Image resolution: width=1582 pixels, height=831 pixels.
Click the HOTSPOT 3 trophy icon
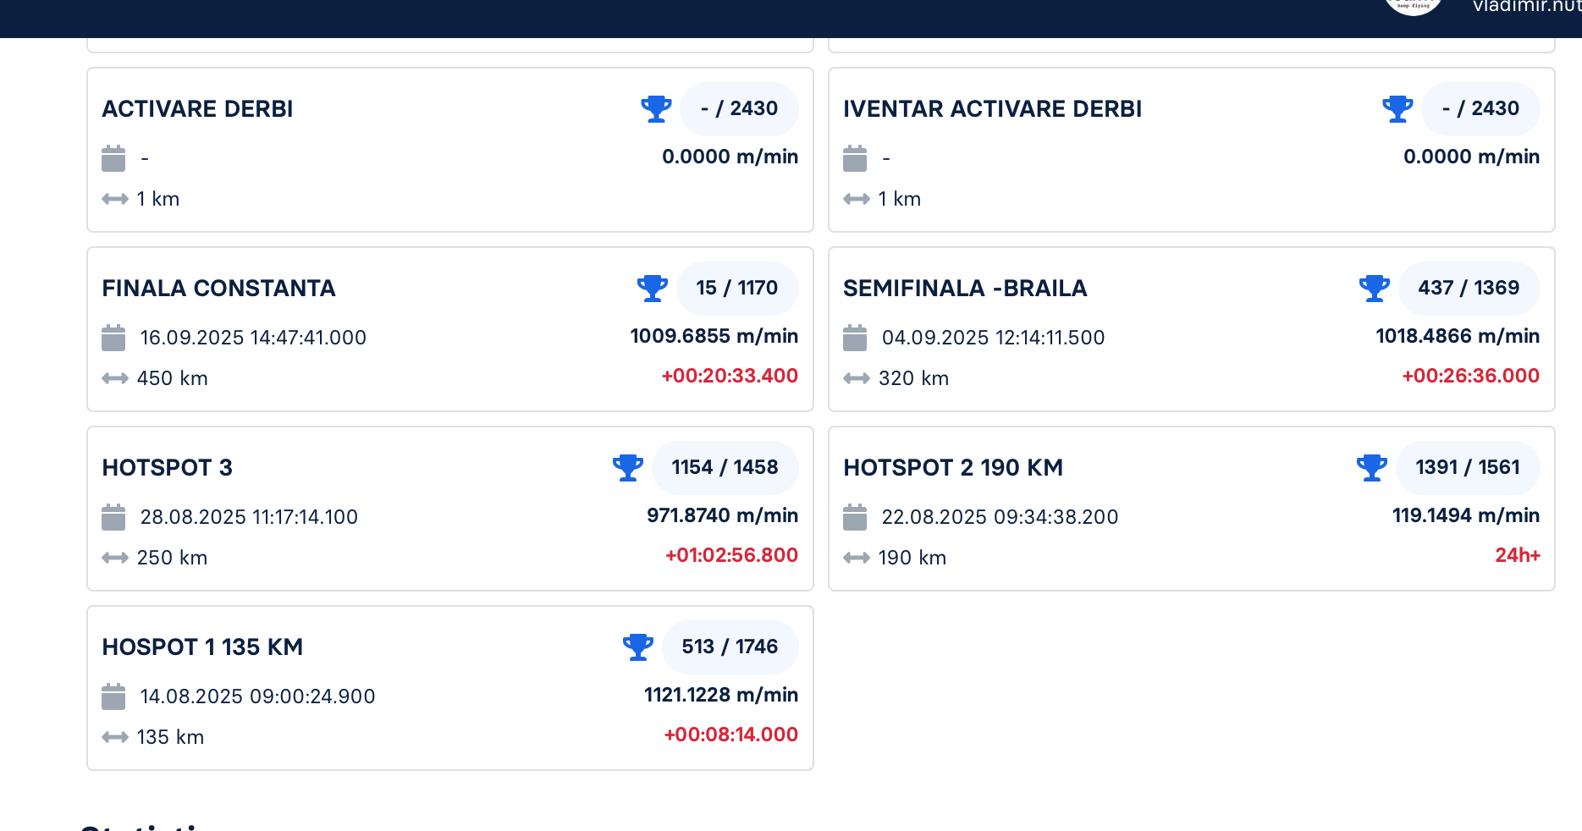[627, 468]
